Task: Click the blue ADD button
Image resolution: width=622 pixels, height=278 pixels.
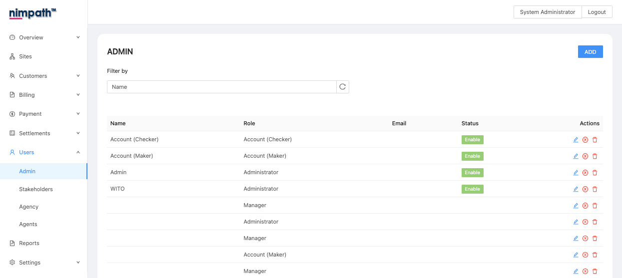Action: [590, 52]
